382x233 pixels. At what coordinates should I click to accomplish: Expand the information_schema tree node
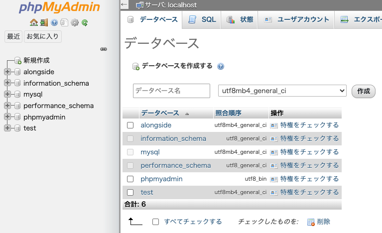7,83
